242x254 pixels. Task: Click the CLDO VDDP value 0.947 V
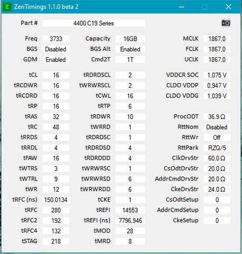click(217, 86)
